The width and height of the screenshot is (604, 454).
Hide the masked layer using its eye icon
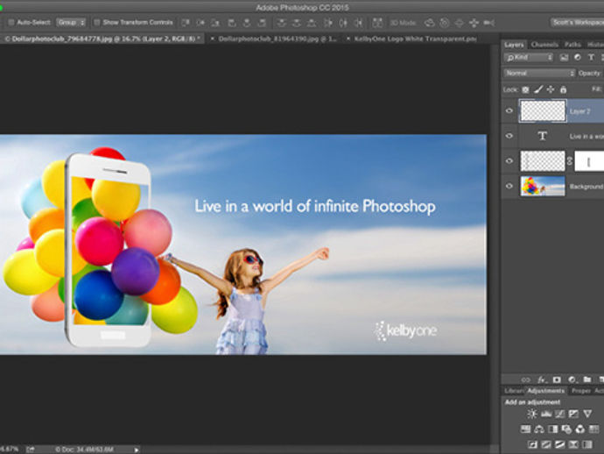coord(509,161)
